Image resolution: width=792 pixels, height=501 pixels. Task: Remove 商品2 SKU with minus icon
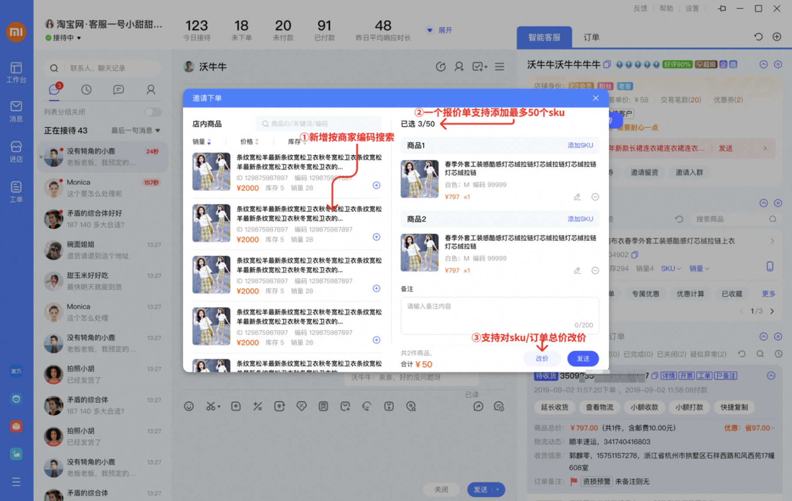[595, 270]
